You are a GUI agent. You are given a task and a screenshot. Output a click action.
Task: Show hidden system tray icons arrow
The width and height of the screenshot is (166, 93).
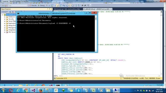135,91
